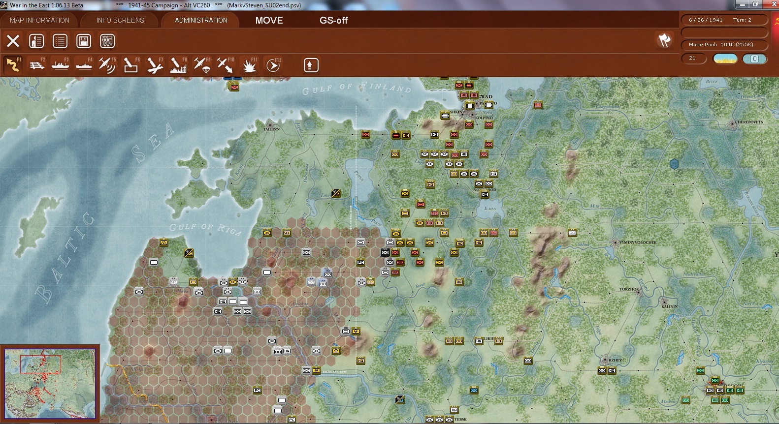
Task: Click the F12 end turn arrow icon
Action: [273, 65]
